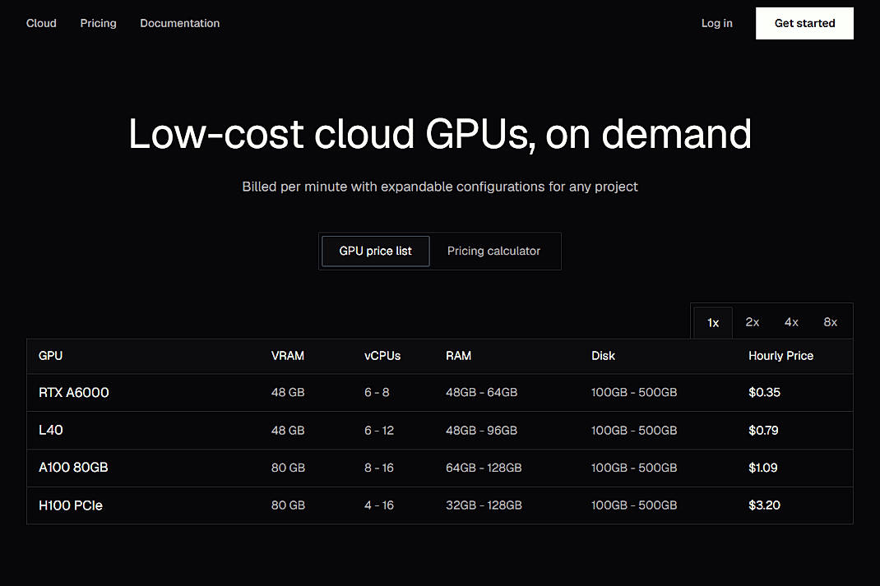Screen dimensions: 880x586
Task: Click the Low-cost cloud GPUs headline
Action: click(x=440, y=134)
